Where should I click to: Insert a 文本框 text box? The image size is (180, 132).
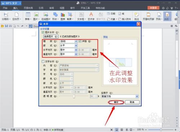point(81,16)
